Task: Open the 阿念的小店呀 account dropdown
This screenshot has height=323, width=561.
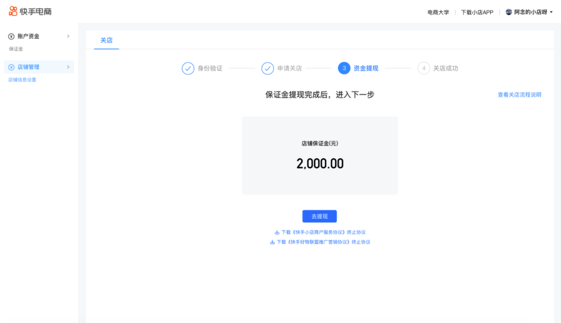Action: point(530,12)
